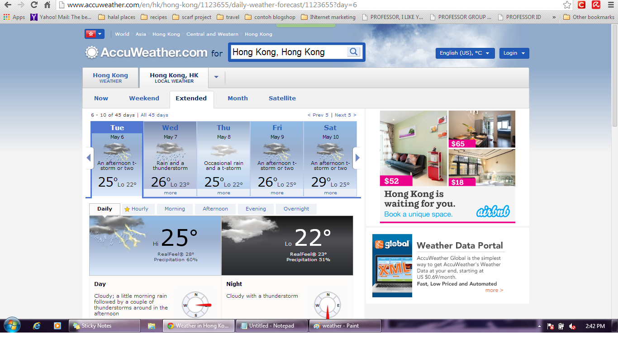618x347 pixels.
Task: Select the Hourly forecast tab
Action: (138, 209)
